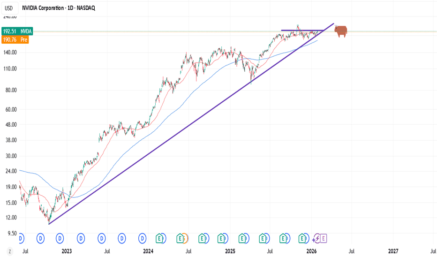The image size is (437, 258).
Task: Click the Z button at bottom-left corner
Action: [x=9, y=252]
